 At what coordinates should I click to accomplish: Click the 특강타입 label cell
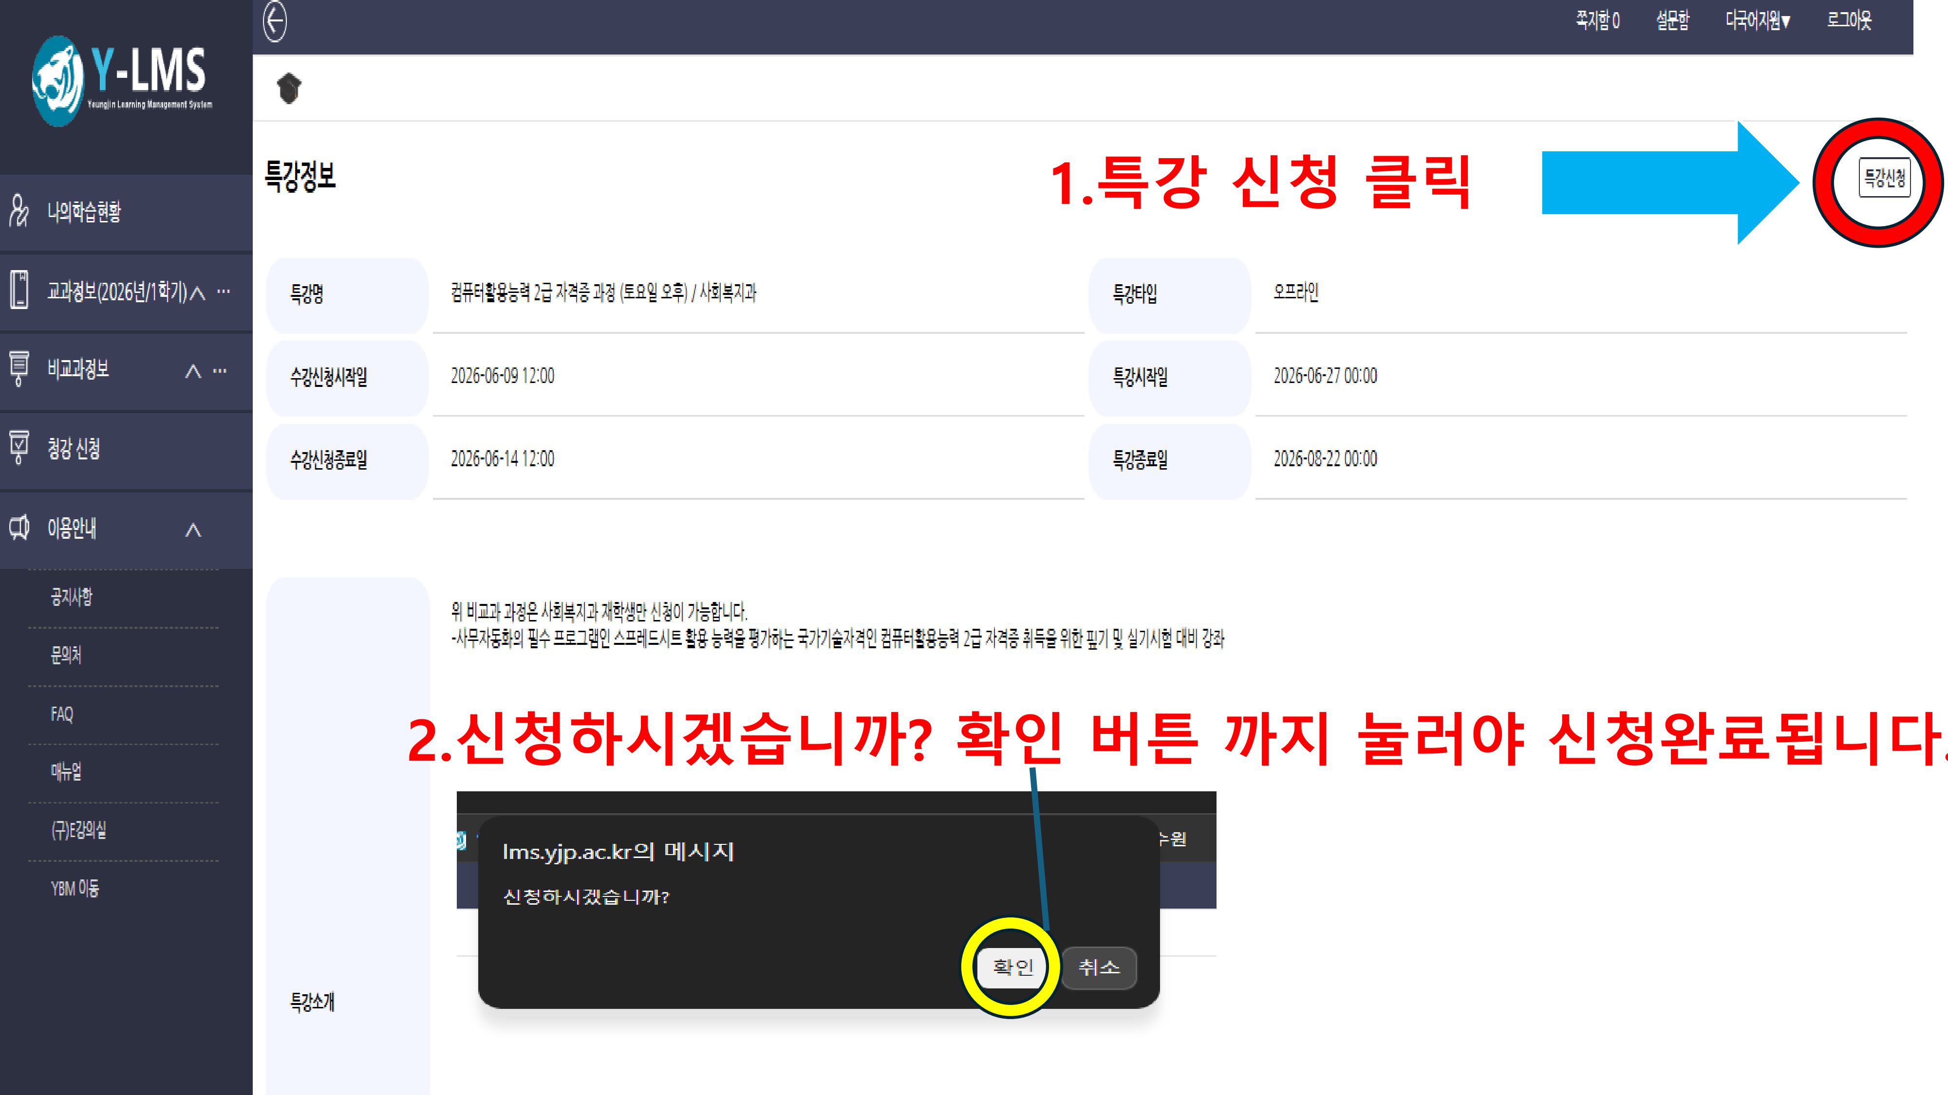1170,295
